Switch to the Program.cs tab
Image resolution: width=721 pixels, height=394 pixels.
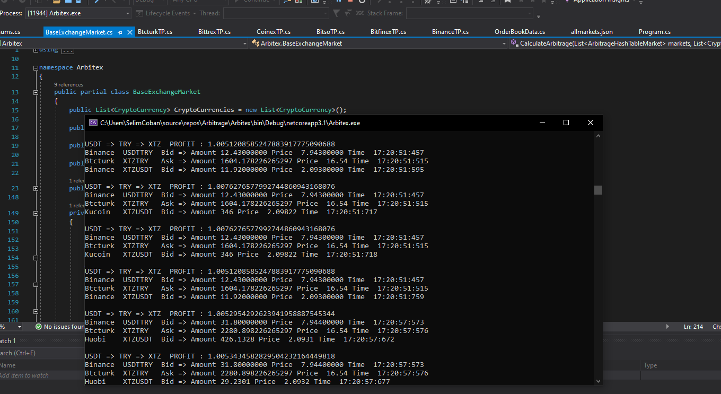coord(654,32)
